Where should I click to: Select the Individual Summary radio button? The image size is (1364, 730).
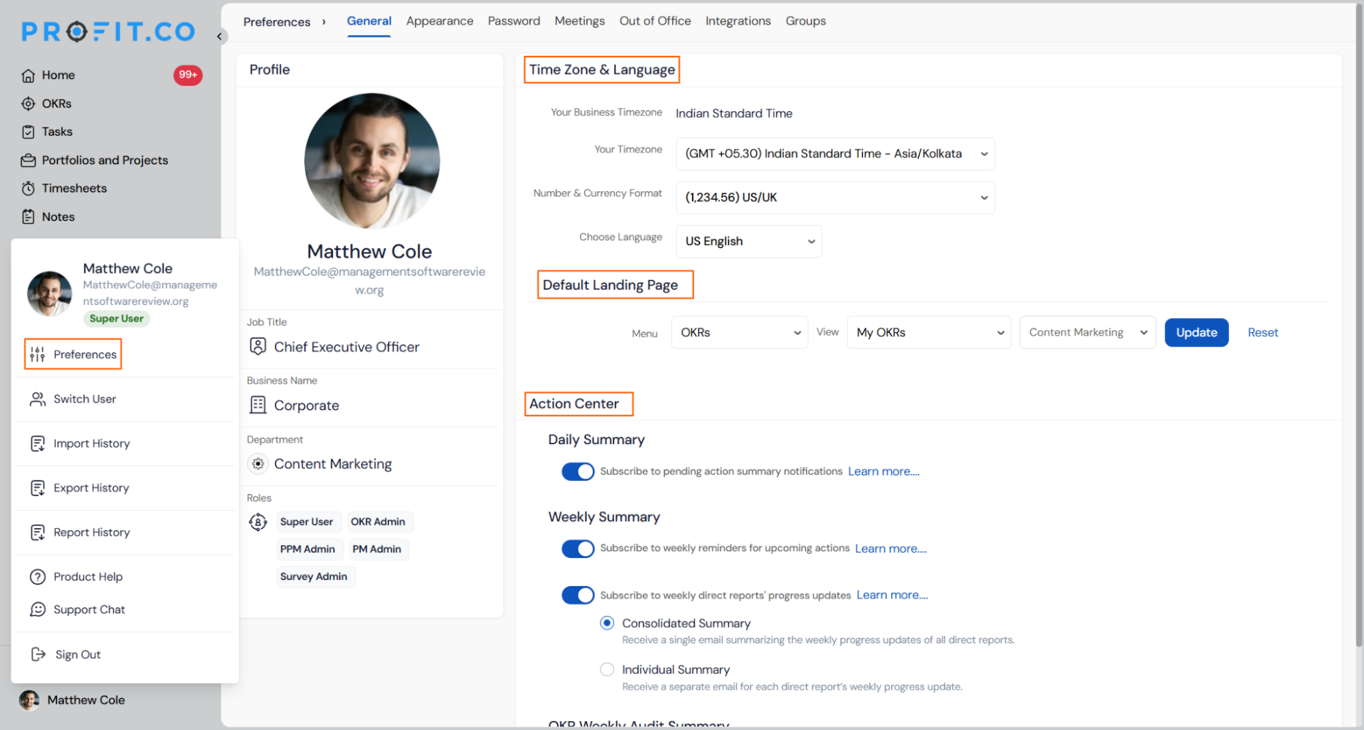(x=607, y=669)
